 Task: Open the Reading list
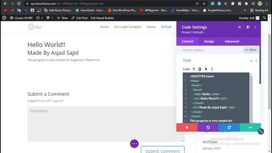(x=259, y=10)
